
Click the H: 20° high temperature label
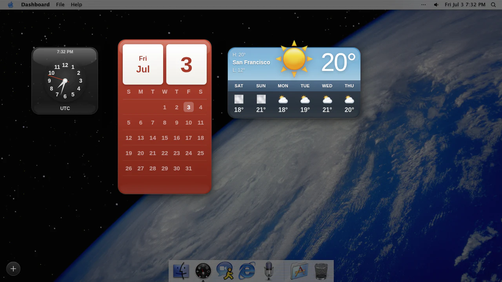click(x=239, y=55)
